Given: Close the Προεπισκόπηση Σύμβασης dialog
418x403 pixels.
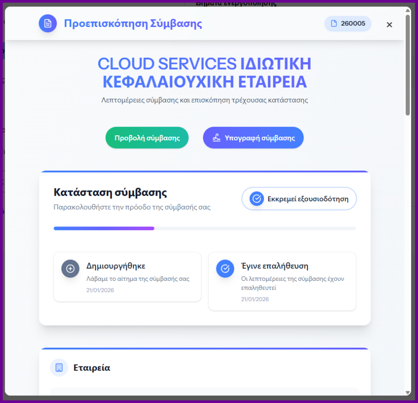Looking at the screenshot, I should [389, 25].
